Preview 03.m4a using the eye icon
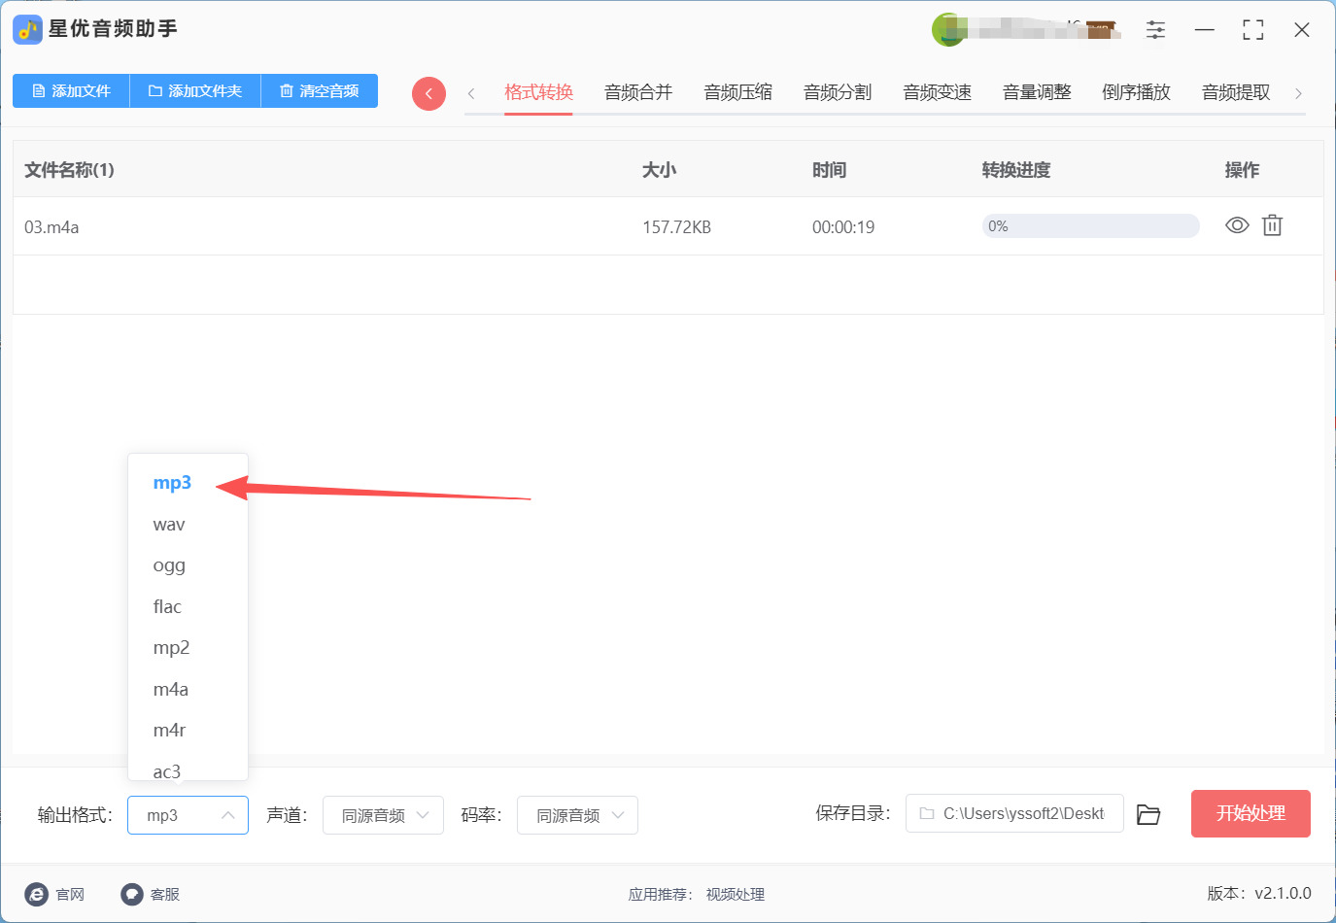 [x=1237, y=225]
